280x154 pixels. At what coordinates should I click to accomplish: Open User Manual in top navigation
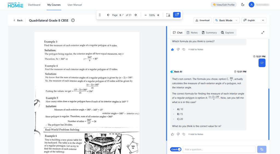75,5
